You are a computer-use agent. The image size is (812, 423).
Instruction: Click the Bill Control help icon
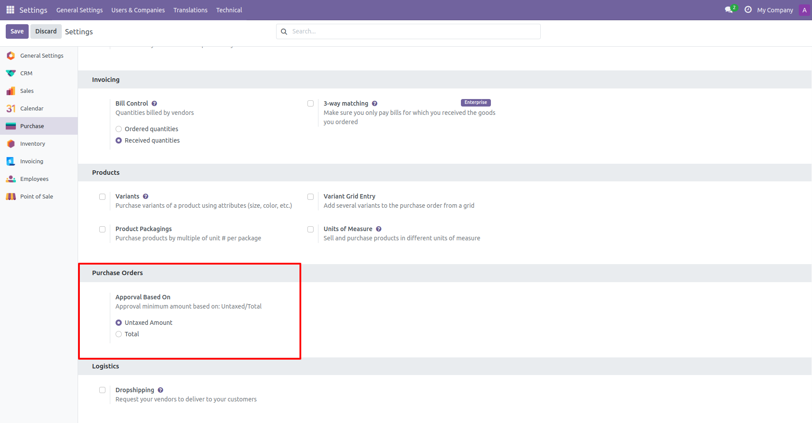pos(154,103)
